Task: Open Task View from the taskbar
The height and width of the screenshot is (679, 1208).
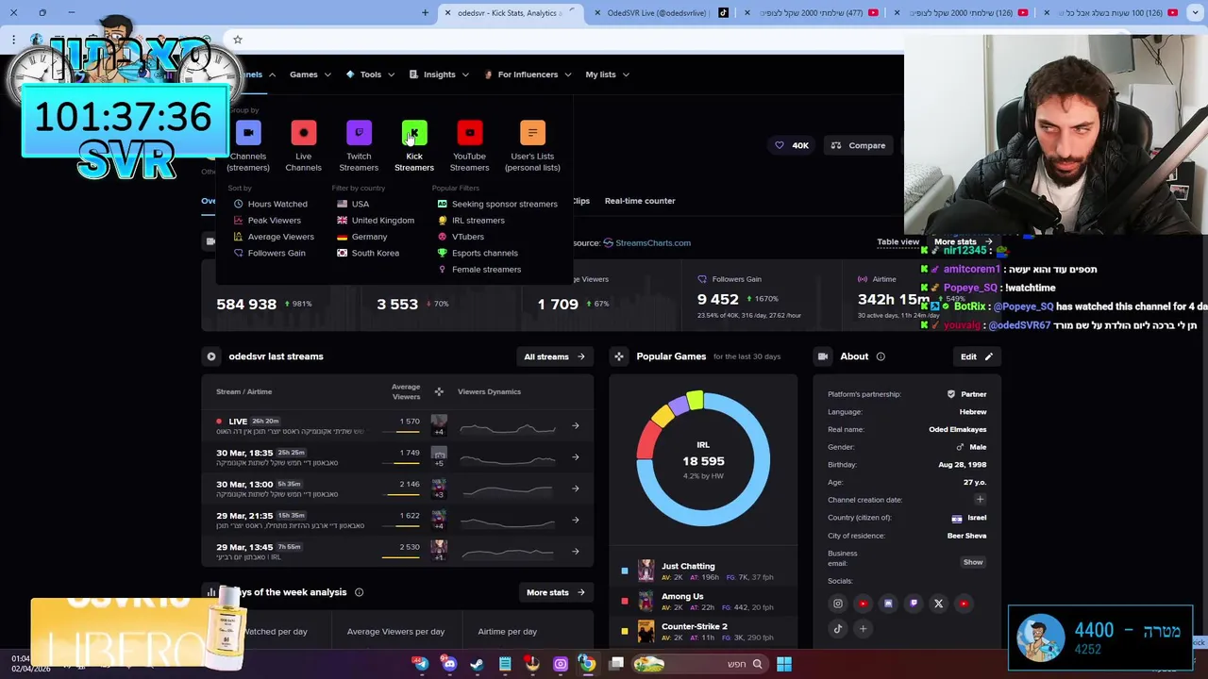Action: coord(616,664)
